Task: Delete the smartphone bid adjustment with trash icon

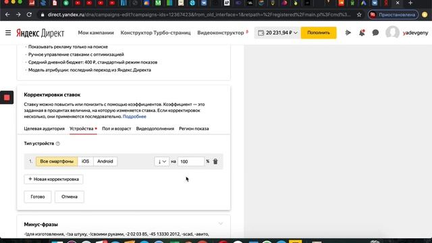Action: tap(215, 161)
